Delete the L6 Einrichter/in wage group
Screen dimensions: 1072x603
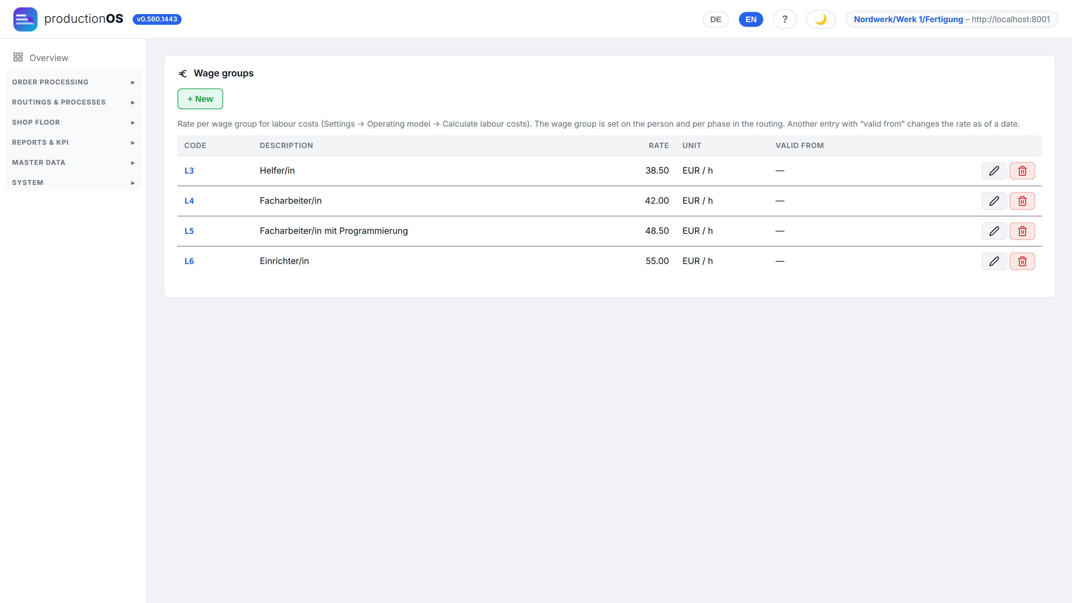click(1022, 261)
